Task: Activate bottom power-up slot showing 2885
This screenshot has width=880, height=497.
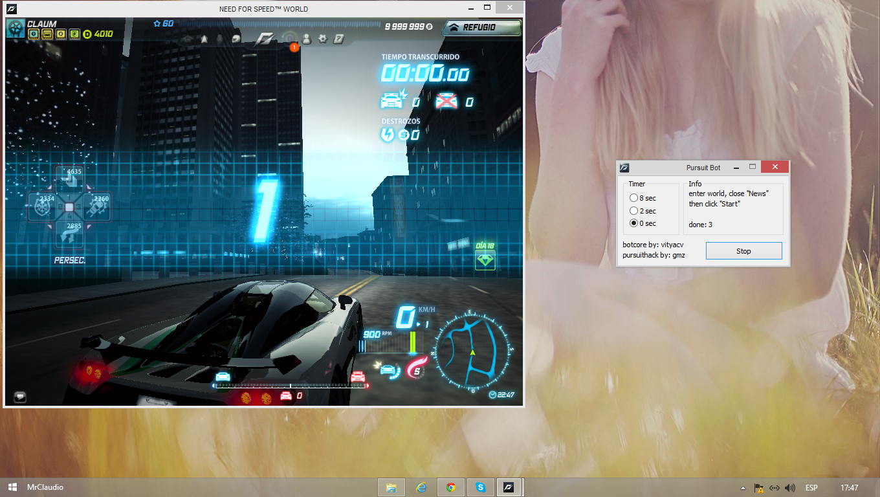Action: (x=69, y=234)
